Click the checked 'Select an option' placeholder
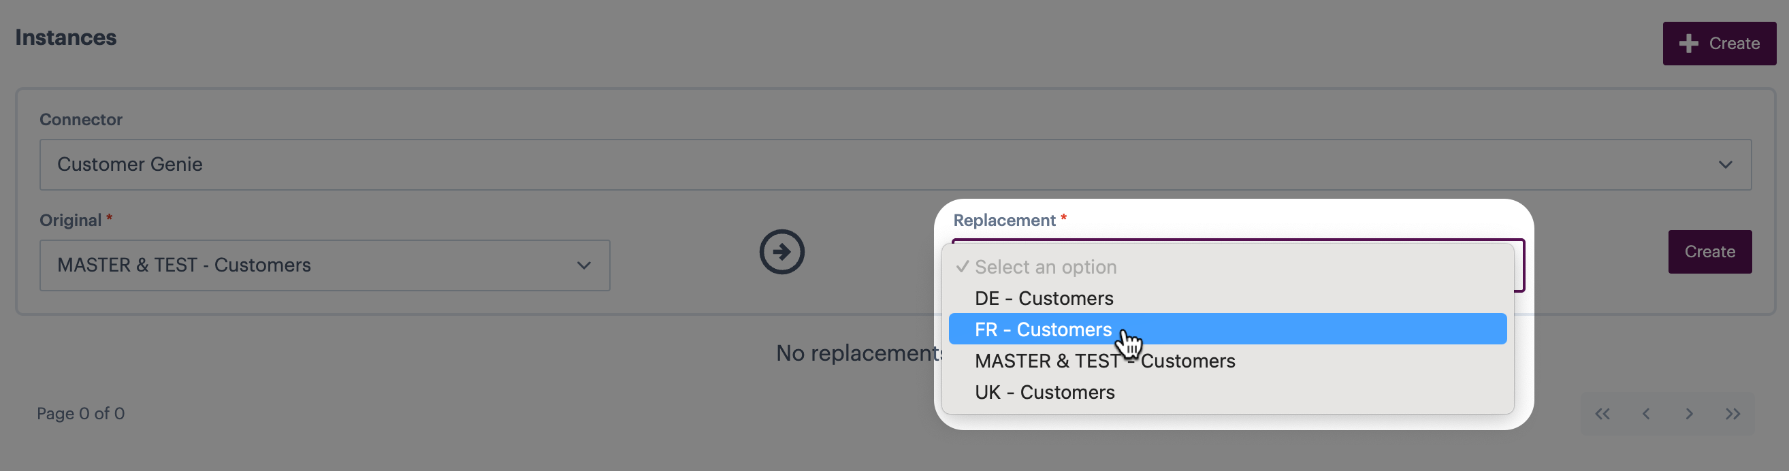Viewport: 1789px width, 471px height. tap(1045, 267)
